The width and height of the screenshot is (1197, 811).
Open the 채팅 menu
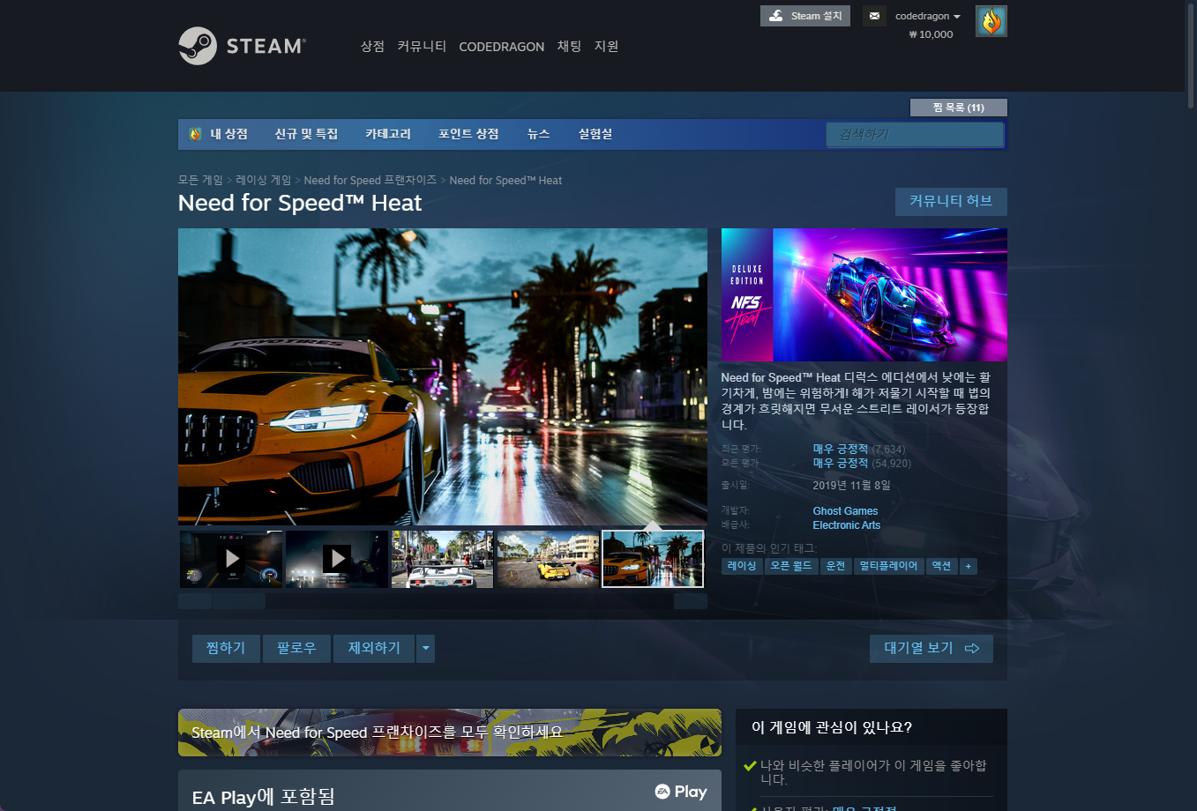click(569, 47)
